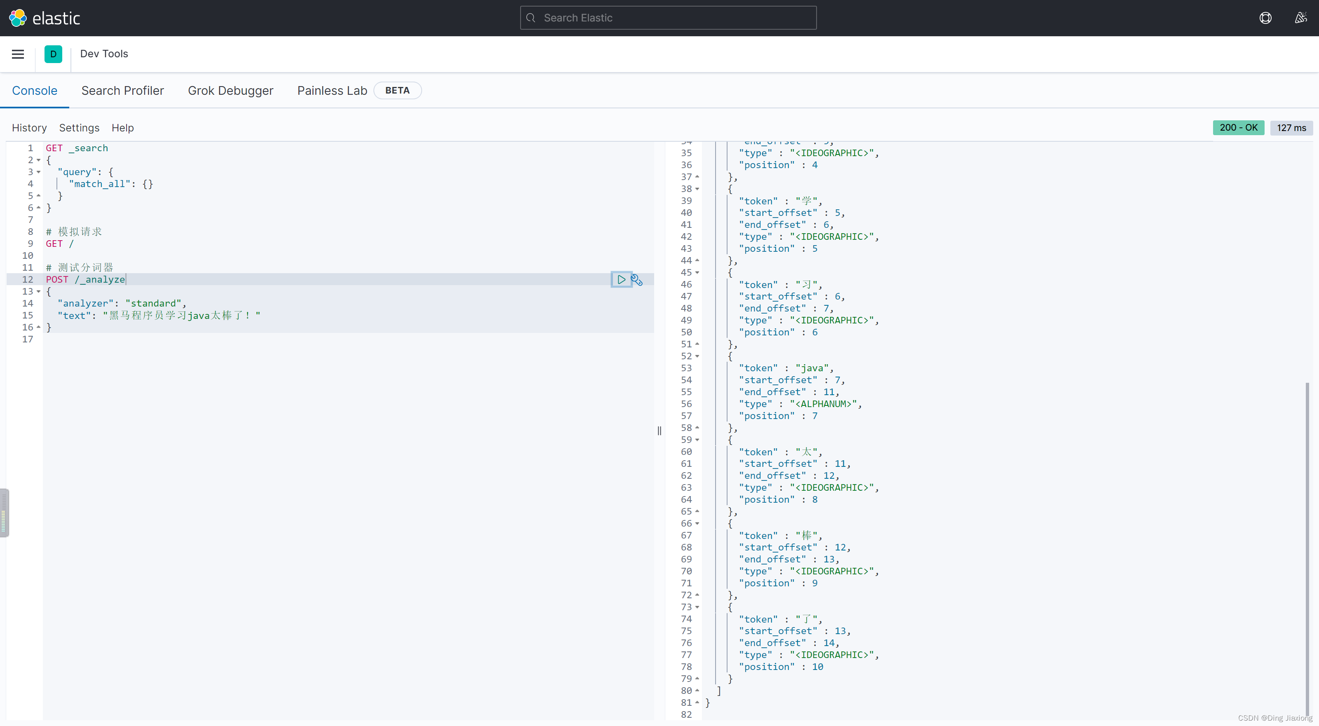Click the Settings menu item
The height and width of the screenshot is (726, 1319).
point(79,127)
